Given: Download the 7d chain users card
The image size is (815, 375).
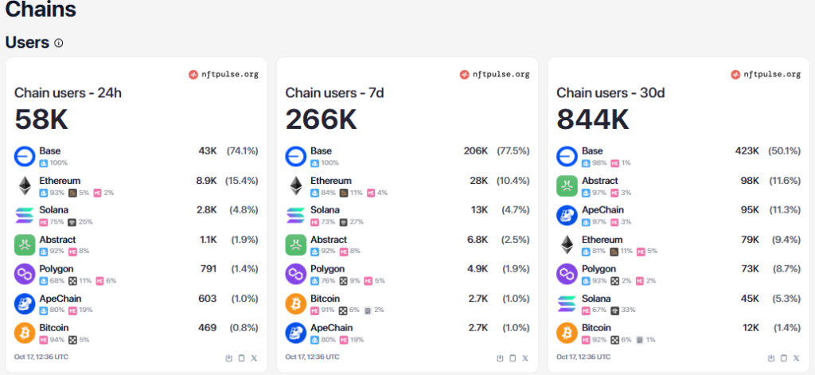Looking at the screenshot, I should tap(500, 357).
